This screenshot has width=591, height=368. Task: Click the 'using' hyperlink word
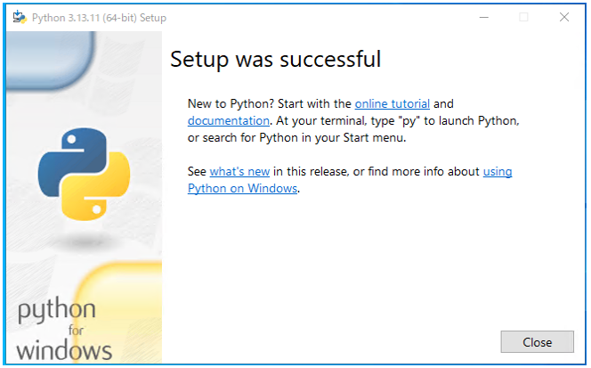click(498, 172)
